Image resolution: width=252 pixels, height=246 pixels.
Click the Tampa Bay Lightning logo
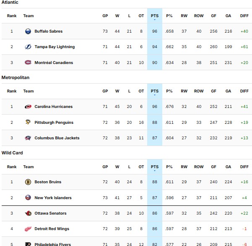click(x=28, y=47)
